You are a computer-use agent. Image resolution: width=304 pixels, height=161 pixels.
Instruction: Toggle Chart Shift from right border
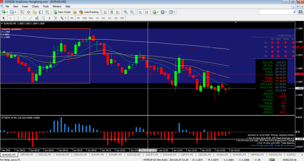click(146, 12)
